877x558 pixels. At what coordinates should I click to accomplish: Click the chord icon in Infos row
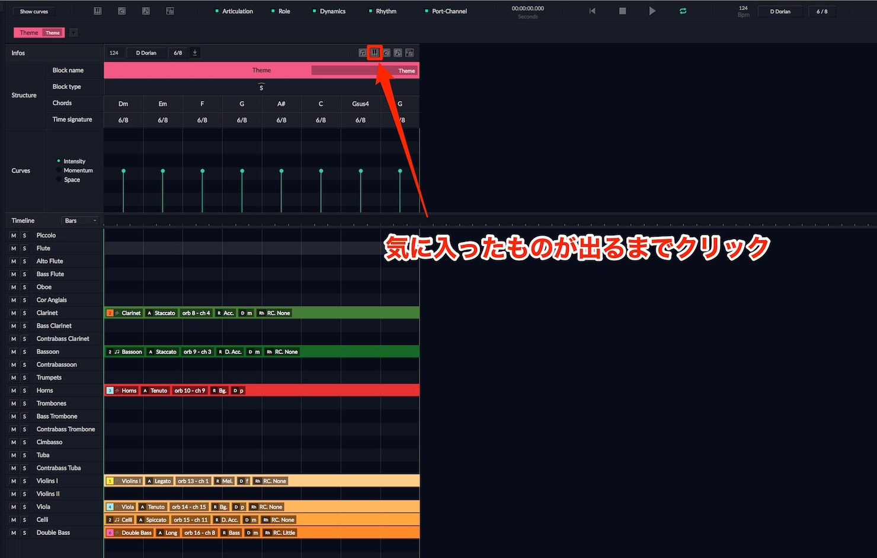pos(386,53)
